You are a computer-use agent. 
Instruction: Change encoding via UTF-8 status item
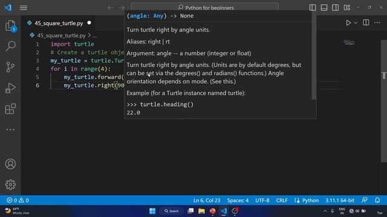pos(262,200)
